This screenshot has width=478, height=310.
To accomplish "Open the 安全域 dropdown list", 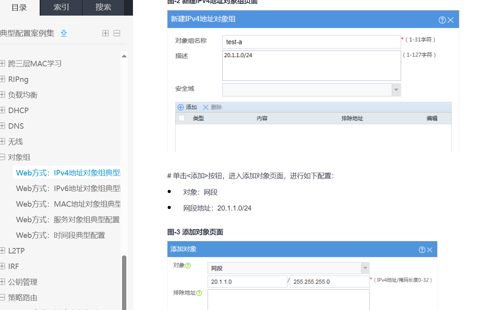I will 396,90.
